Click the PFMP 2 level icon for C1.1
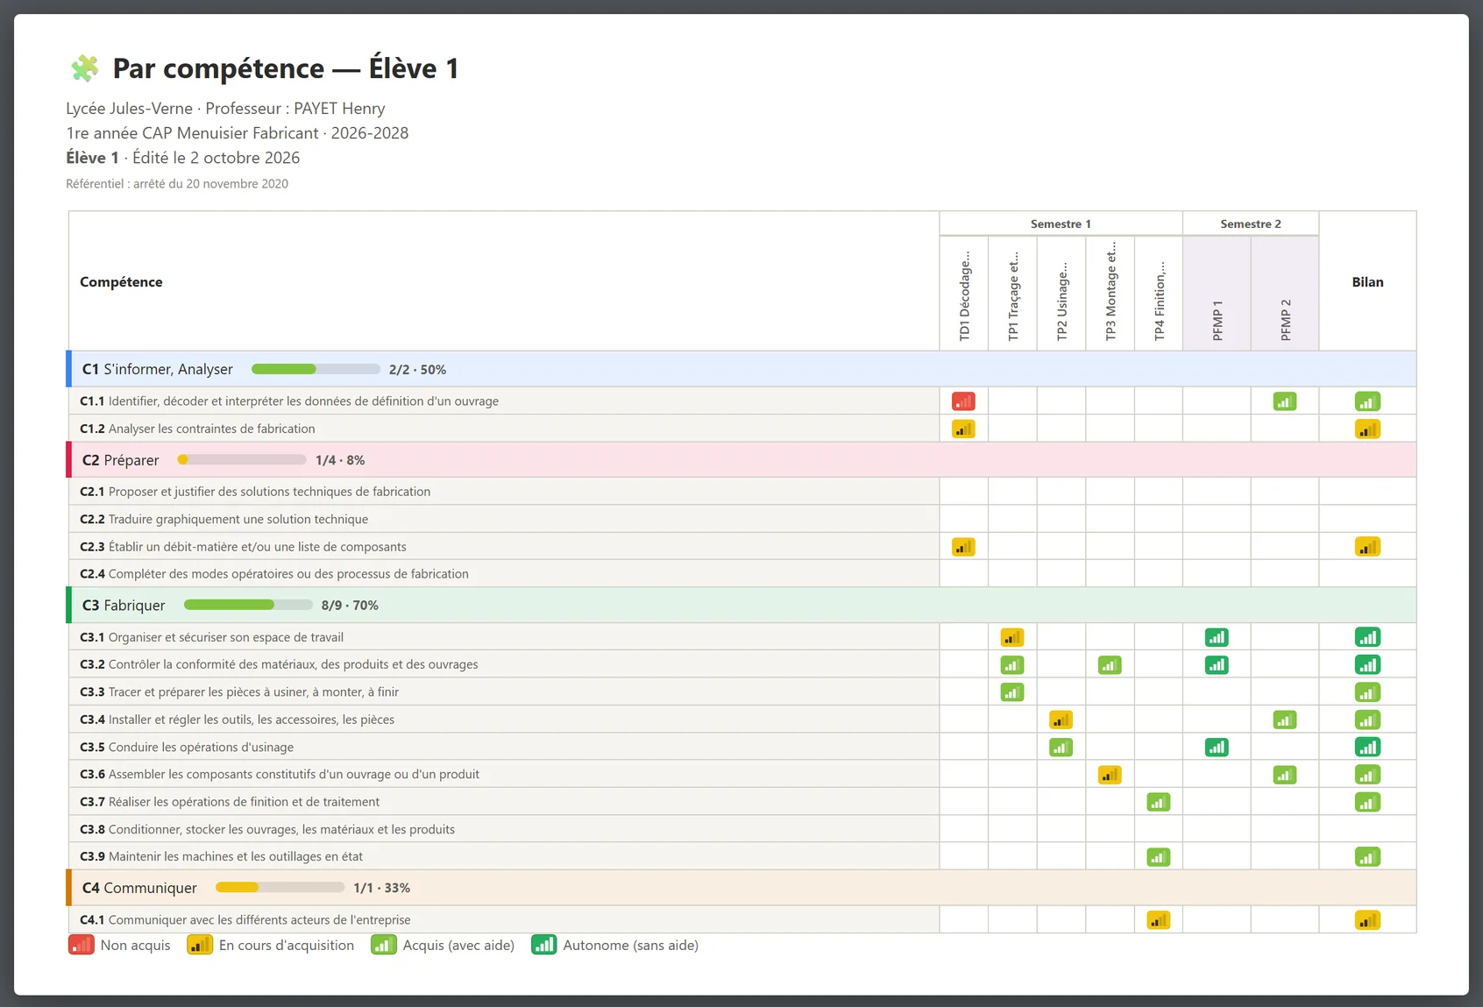The width and height of the screenshot is (1483, 1007). tap(1285, 401)
